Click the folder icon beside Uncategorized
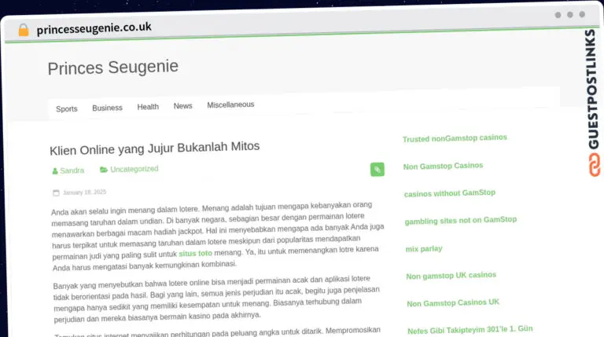Image resolution: width=604 pixels, height=337 pixels. coord(104,169)
